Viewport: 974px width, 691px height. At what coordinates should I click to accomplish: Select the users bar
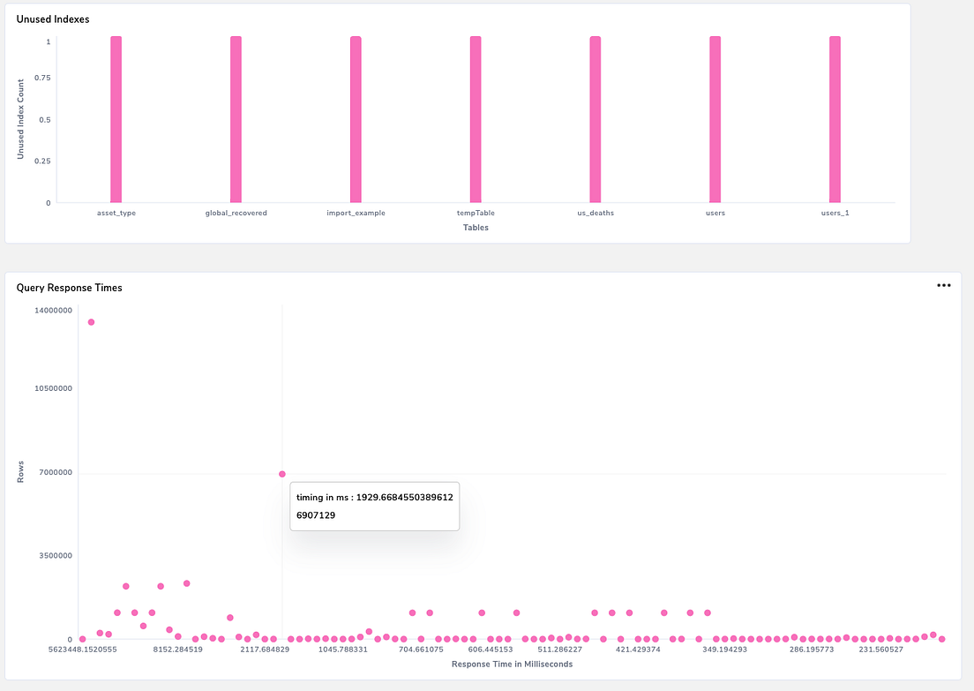tap(716, 119)
